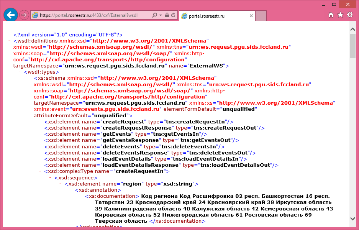Open search with the magnifier icon
This screenshot has height=230, width=359.
coord(154,15)
